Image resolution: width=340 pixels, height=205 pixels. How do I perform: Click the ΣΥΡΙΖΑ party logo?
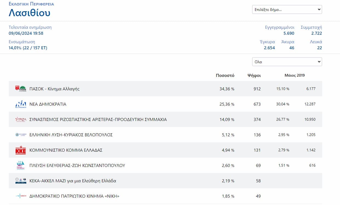click(x=21, y=120)
